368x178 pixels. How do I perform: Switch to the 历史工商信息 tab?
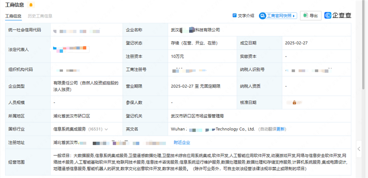[40, 16]
